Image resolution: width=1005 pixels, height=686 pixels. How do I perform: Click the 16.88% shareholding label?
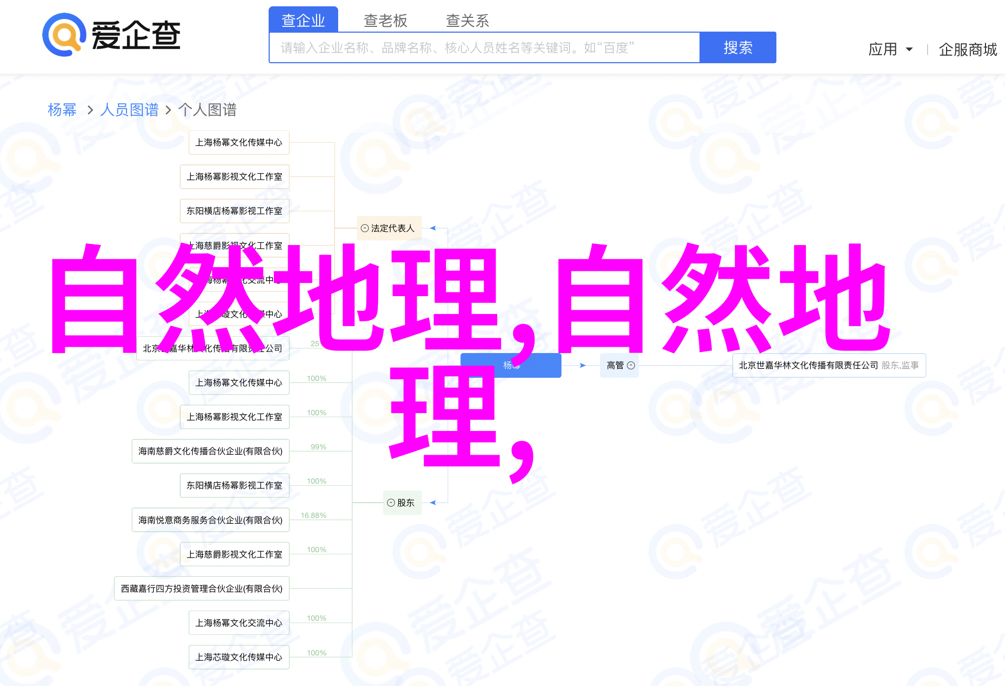[313, 515]
